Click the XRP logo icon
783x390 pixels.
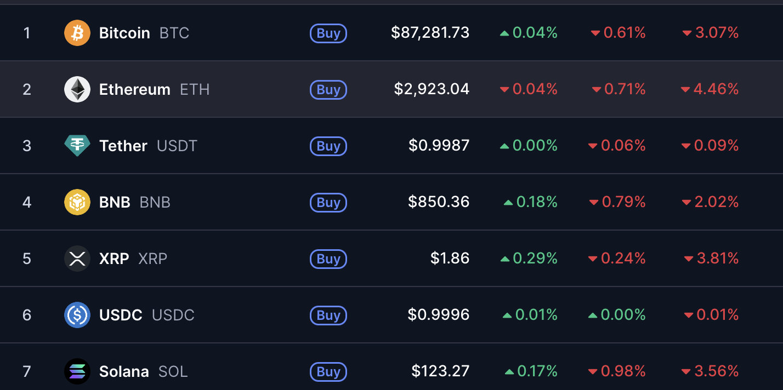[x=77, y=259]
